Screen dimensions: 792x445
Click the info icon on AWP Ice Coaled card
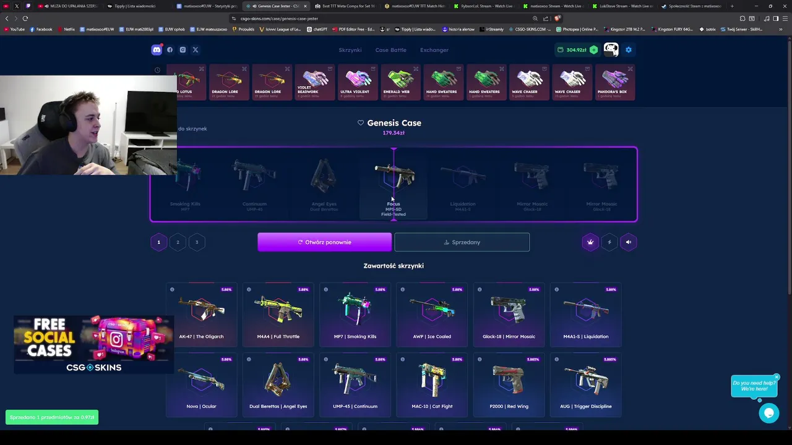point(403,289)
